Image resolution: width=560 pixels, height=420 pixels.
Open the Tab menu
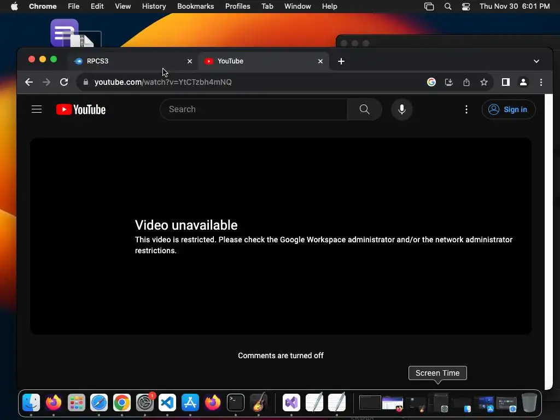coord(267,7)
